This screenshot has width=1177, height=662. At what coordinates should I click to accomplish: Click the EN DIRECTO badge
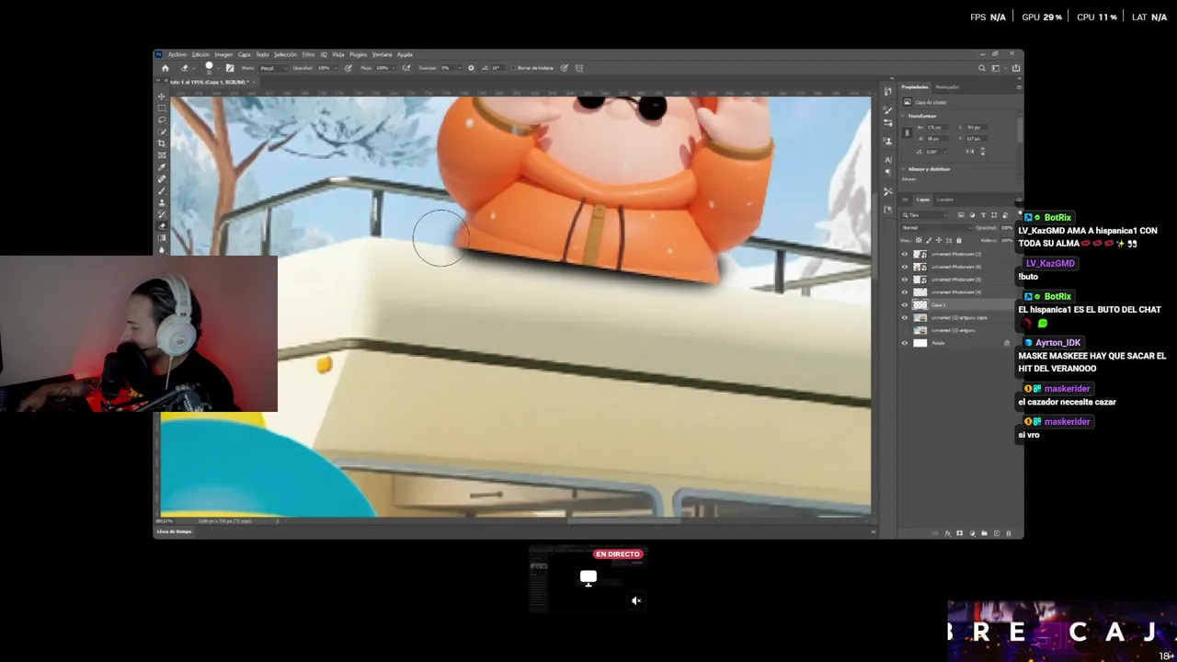tap(618, 554)
